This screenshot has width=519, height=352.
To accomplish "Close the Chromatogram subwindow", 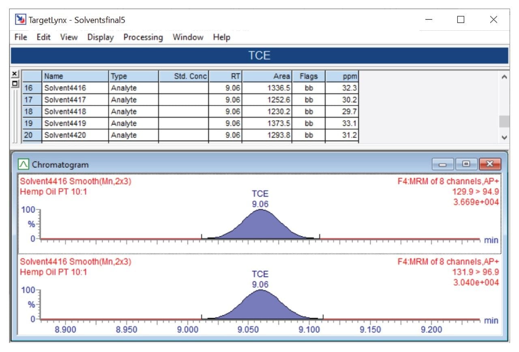I will (490, 164).
